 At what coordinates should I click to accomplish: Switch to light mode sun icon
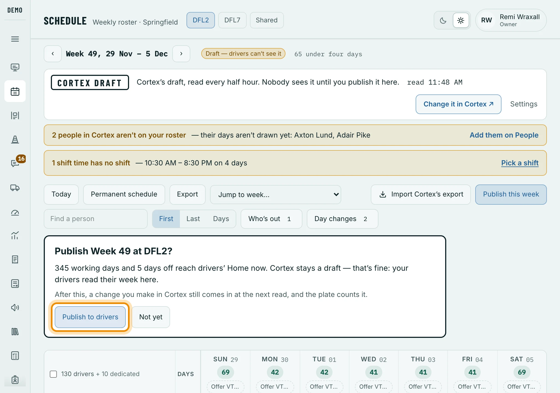click(461, 20)
